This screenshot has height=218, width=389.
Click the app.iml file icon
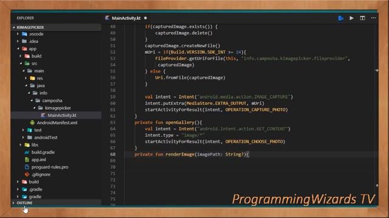[27, 160]
